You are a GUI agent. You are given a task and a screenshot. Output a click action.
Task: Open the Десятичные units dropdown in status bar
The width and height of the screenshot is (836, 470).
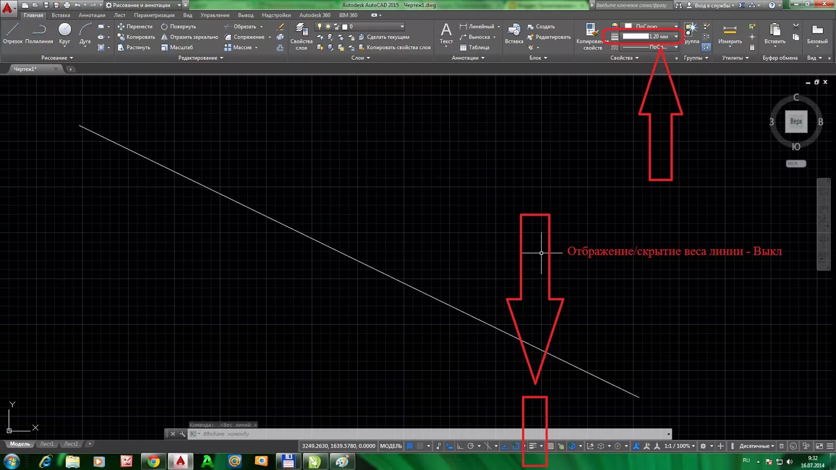coord(757,446)
